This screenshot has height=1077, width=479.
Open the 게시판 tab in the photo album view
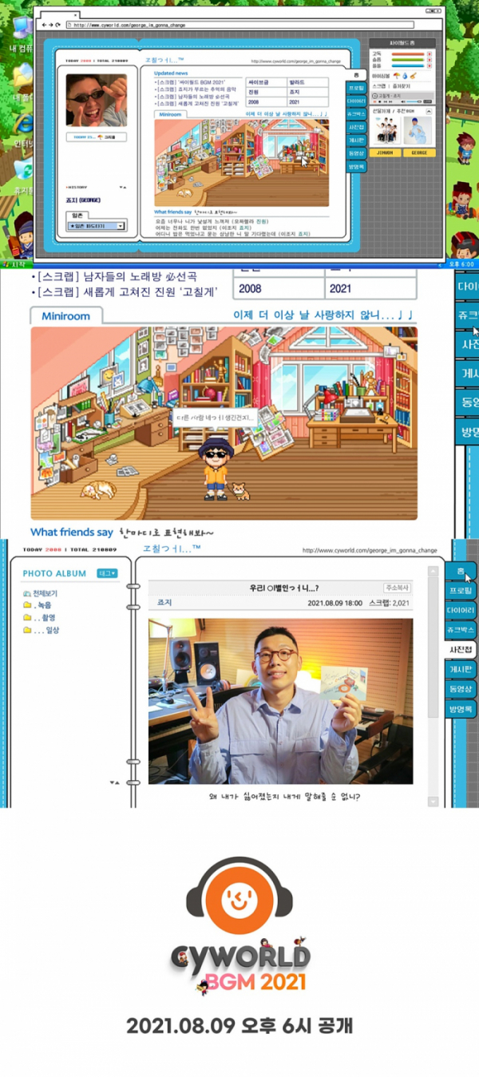click(x=460, y=669)
